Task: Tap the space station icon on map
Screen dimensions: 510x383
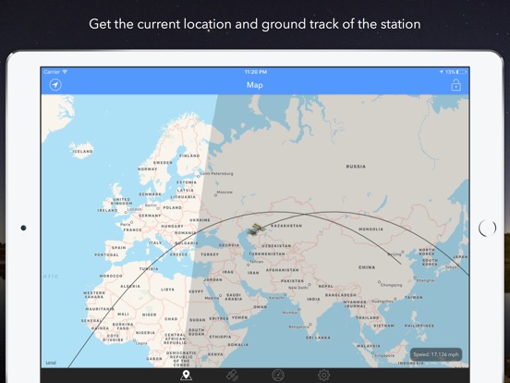Action: coord(256,229)
